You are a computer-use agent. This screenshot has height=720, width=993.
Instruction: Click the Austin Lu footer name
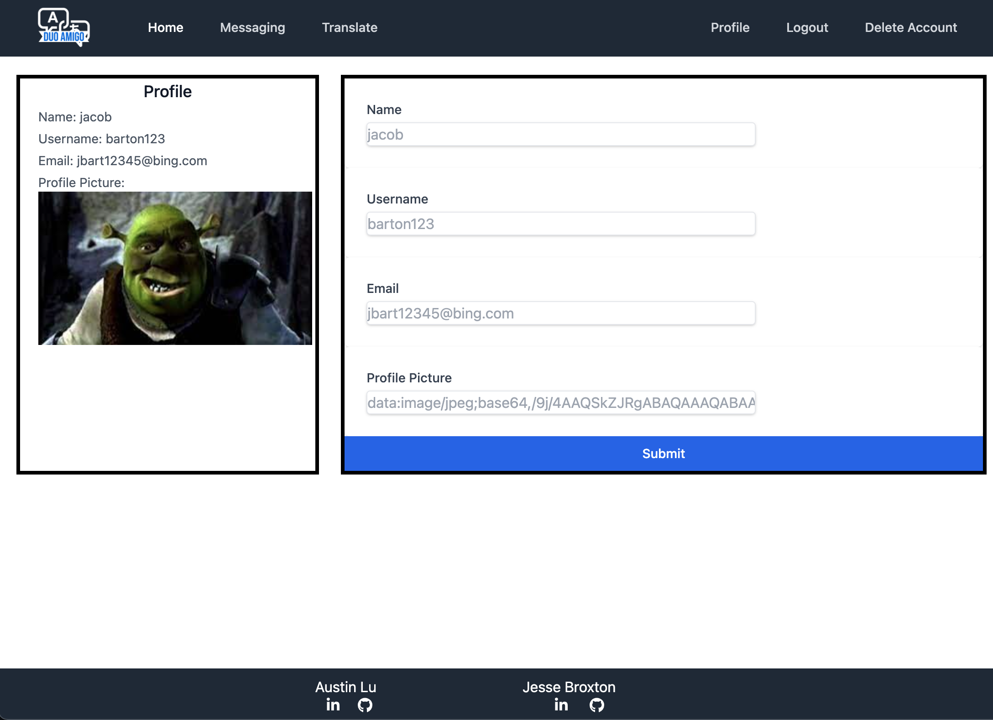tap(345, 687)
